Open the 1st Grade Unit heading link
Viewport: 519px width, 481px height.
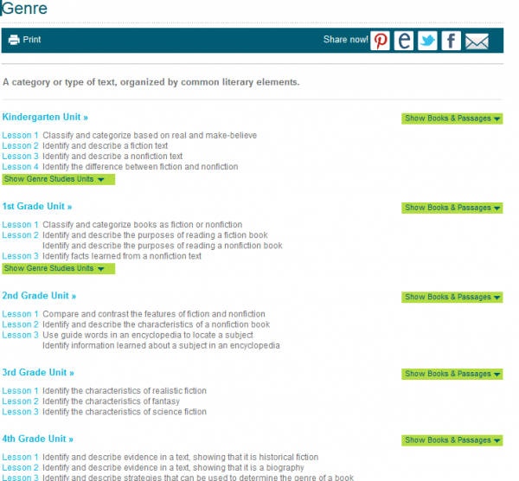click(37, 207)
